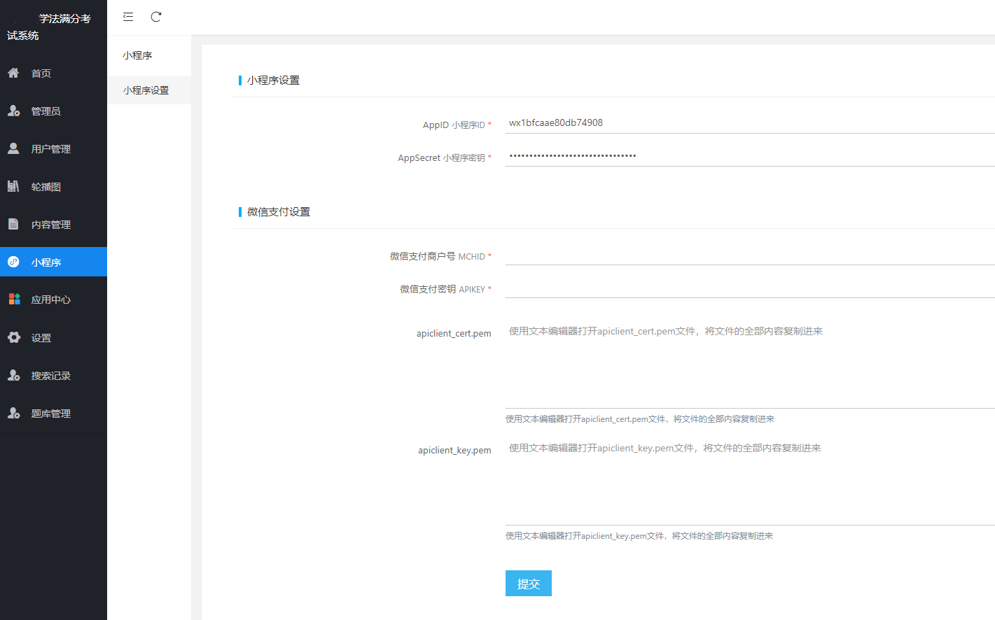
Task: Open 轮播图 menu entry
Action: pos(53,186)
